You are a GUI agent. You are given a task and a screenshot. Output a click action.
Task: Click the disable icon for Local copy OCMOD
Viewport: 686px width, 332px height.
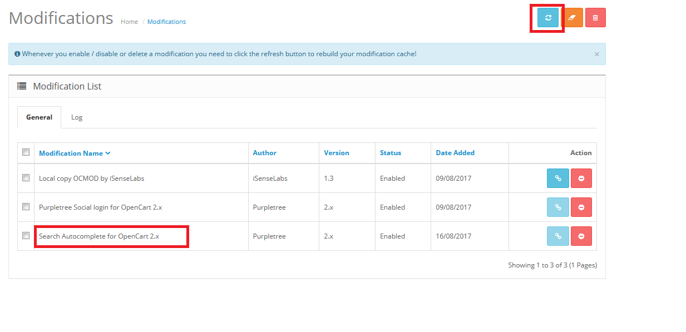581,177
